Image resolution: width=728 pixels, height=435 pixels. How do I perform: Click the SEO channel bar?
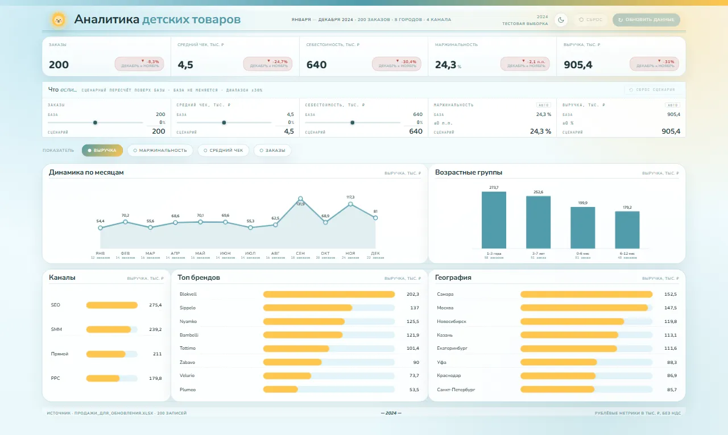click(x=112, y=305)
